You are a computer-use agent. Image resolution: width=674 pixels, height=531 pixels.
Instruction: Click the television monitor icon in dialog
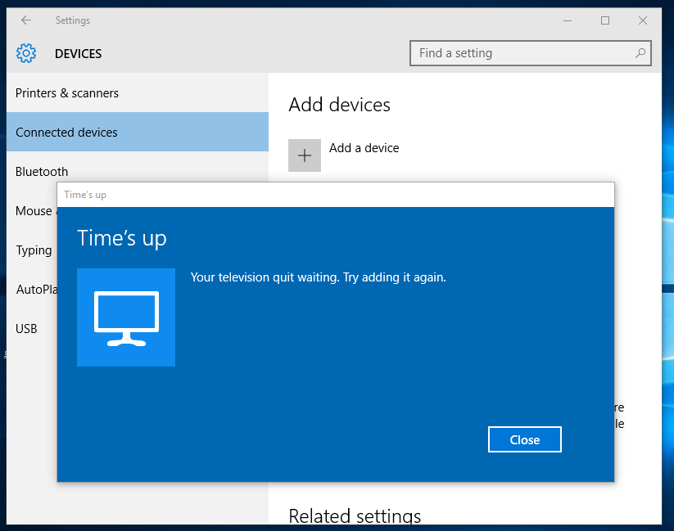click(126, 317)
